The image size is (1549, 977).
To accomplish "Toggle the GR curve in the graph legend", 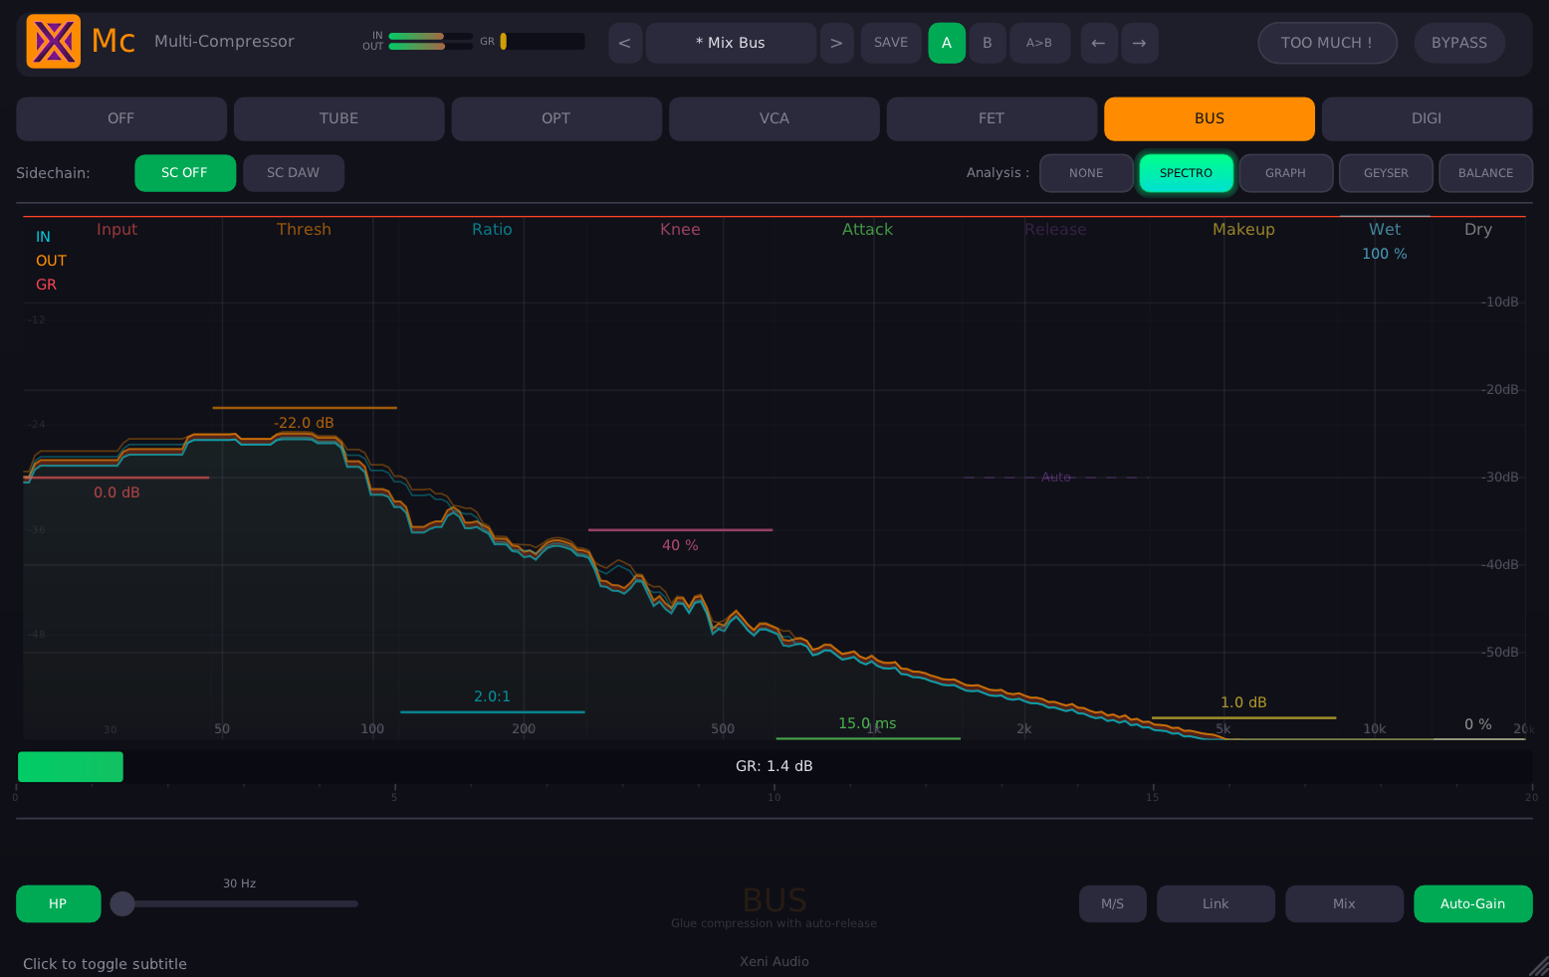I will coord(46,285).
